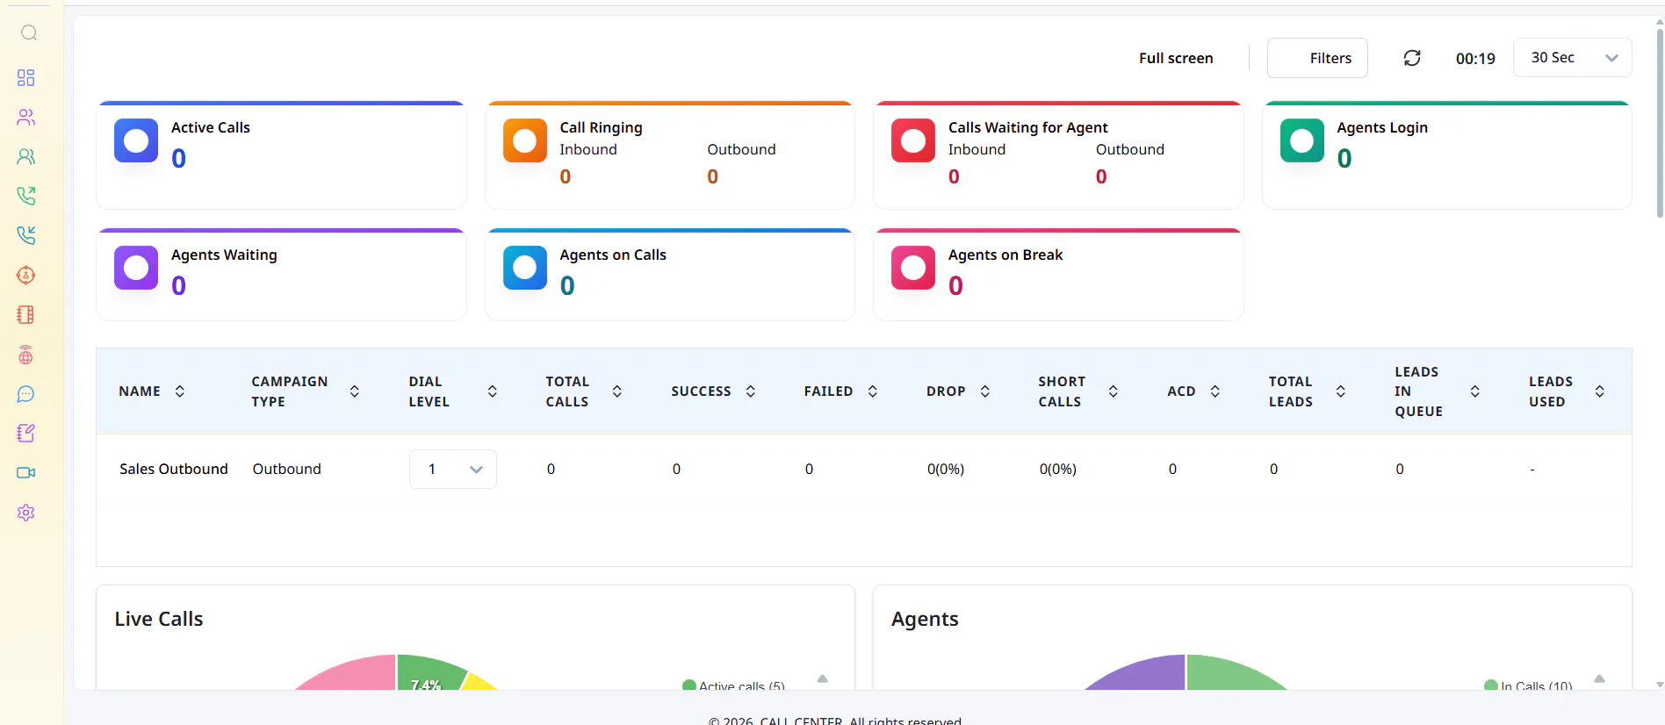
Task: Click the 00:19 refresh countdown timer
Action: 1475,59
